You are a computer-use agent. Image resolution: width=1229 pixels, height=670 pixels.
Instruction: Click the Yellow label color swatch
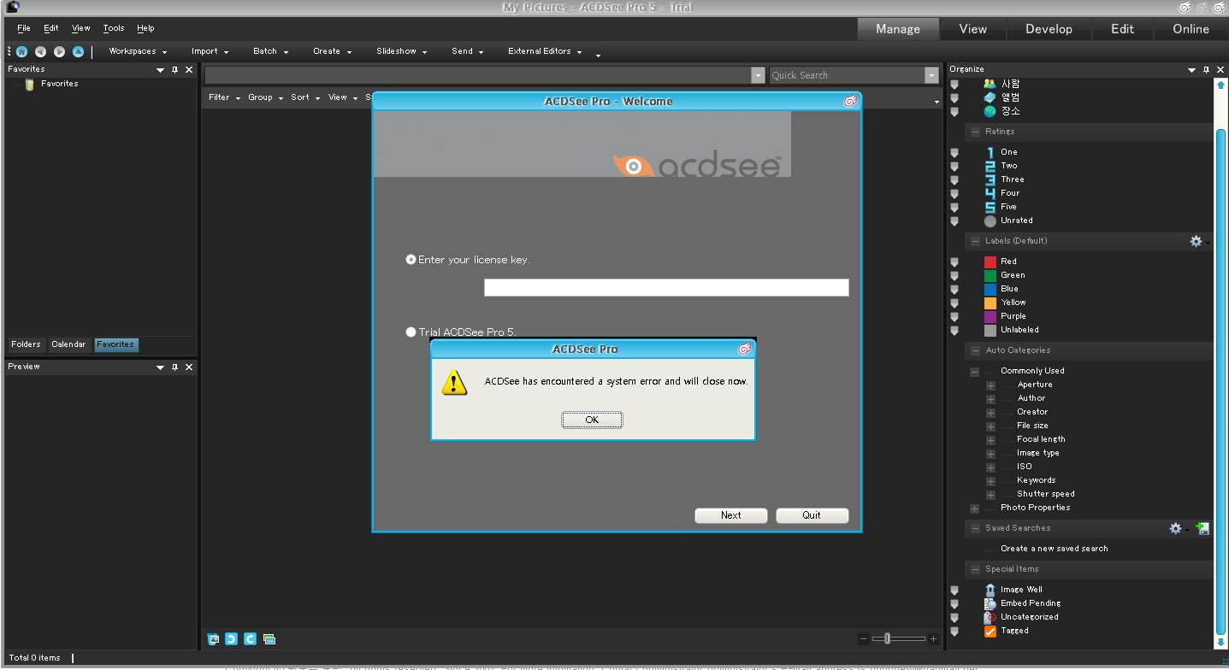[x=990, y=303]
